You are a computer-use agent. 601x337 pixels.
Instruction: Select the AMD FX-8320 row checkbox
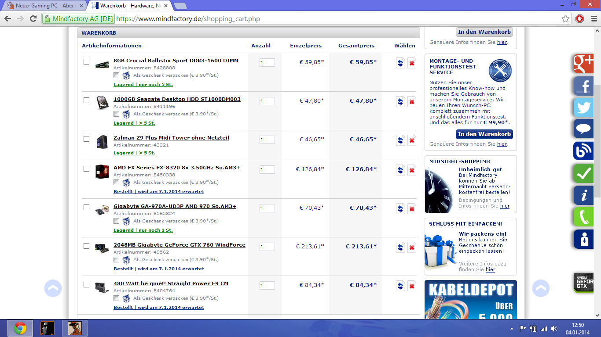click(x=87, y=168)
